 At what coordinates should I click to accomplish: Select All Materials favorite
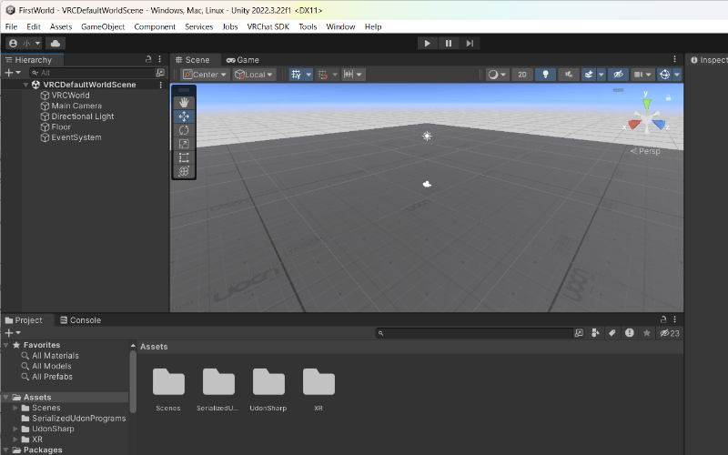pos(50,356)
